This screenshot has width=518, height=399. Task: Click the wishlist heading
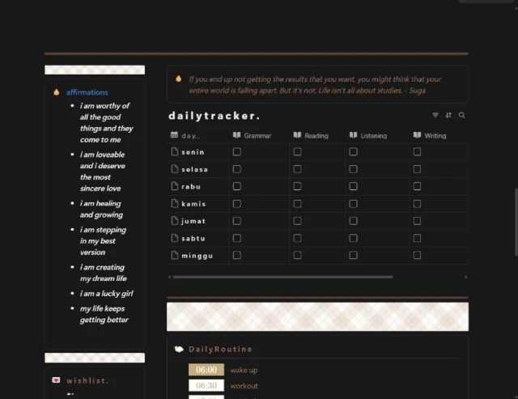pyautogui.click(x=87, y=380)
